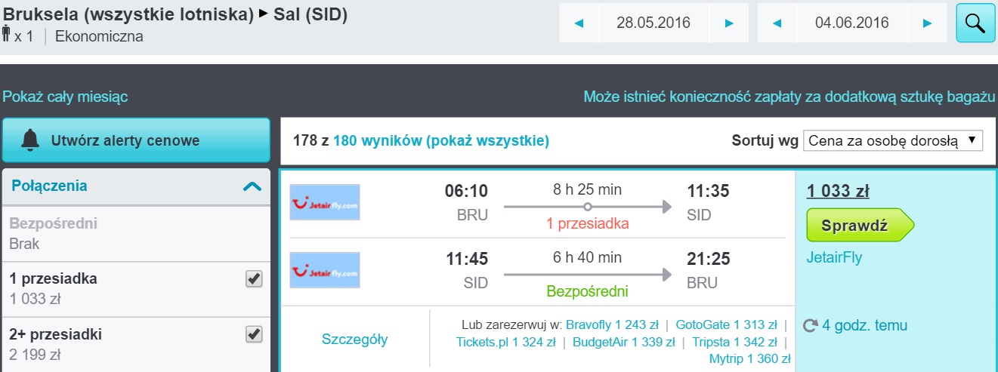Click the bell icon for price alerts
This screenshot has width=998, height=372.
(x=30, y=140)
